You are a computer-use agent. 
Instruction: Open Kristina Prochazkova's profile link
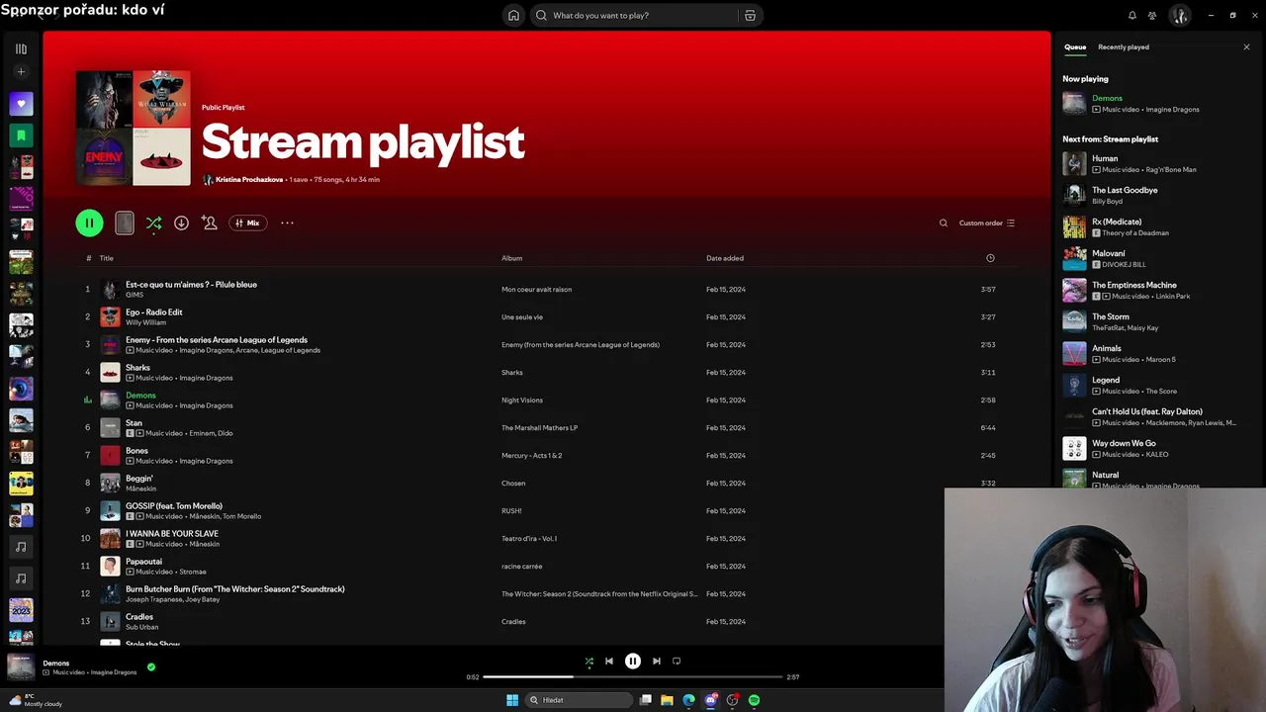click(x=249, y=179)
